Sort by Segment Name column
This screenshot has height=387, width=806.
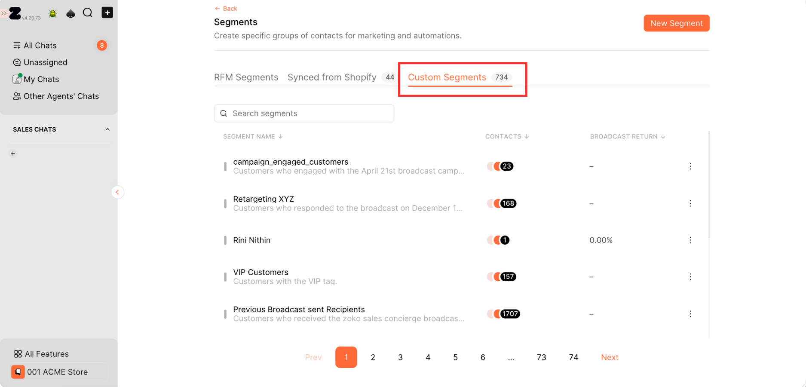253,136
